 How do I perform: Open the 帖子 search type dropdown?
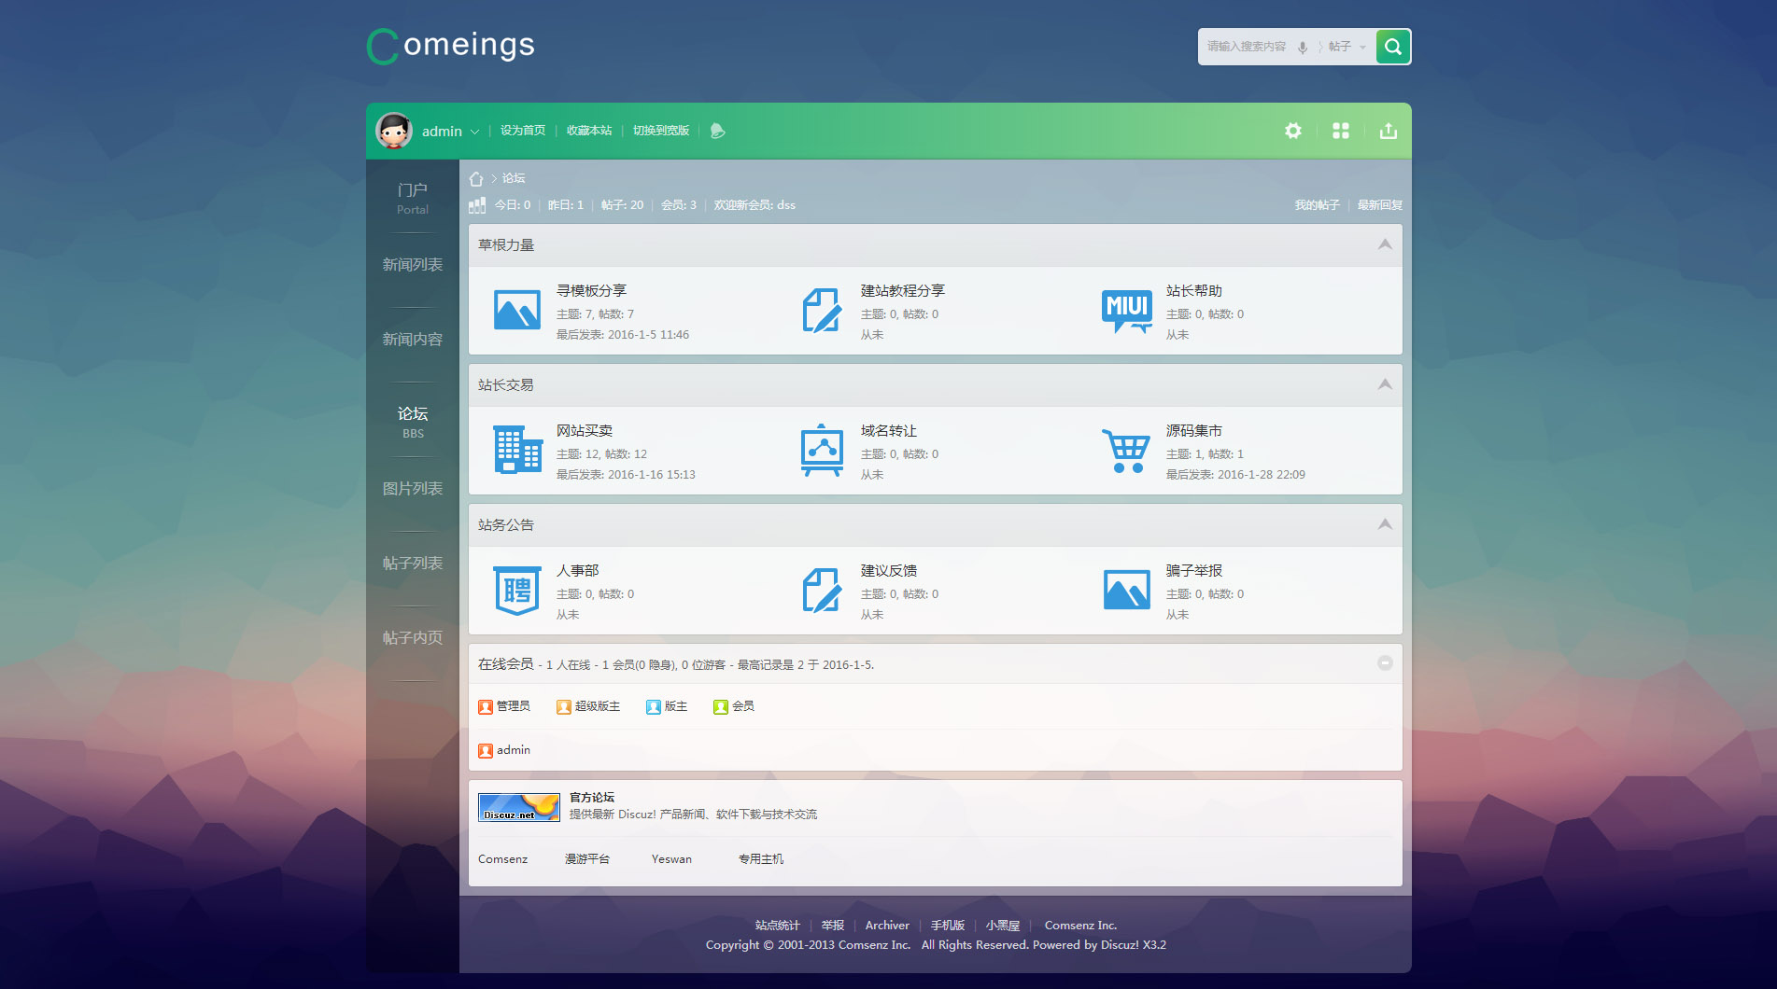coord(1347,47)
